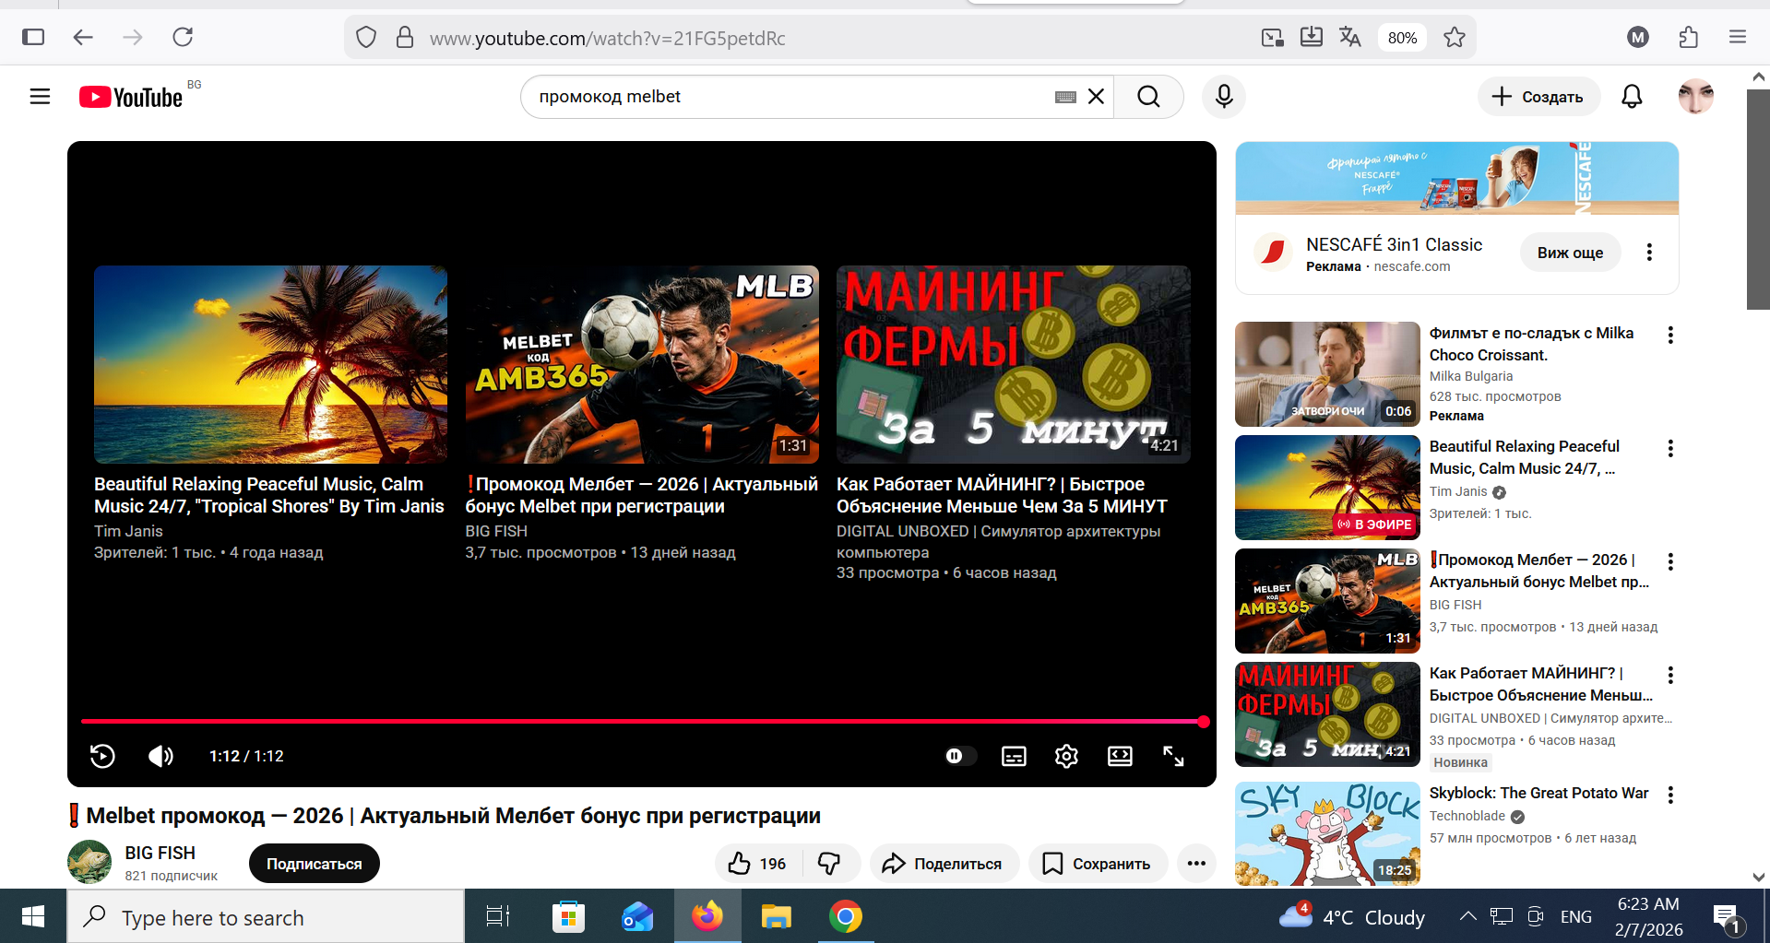Turn on subtitles in the player
This screenshot has width=1770, height=943.
coord(1014,756)
